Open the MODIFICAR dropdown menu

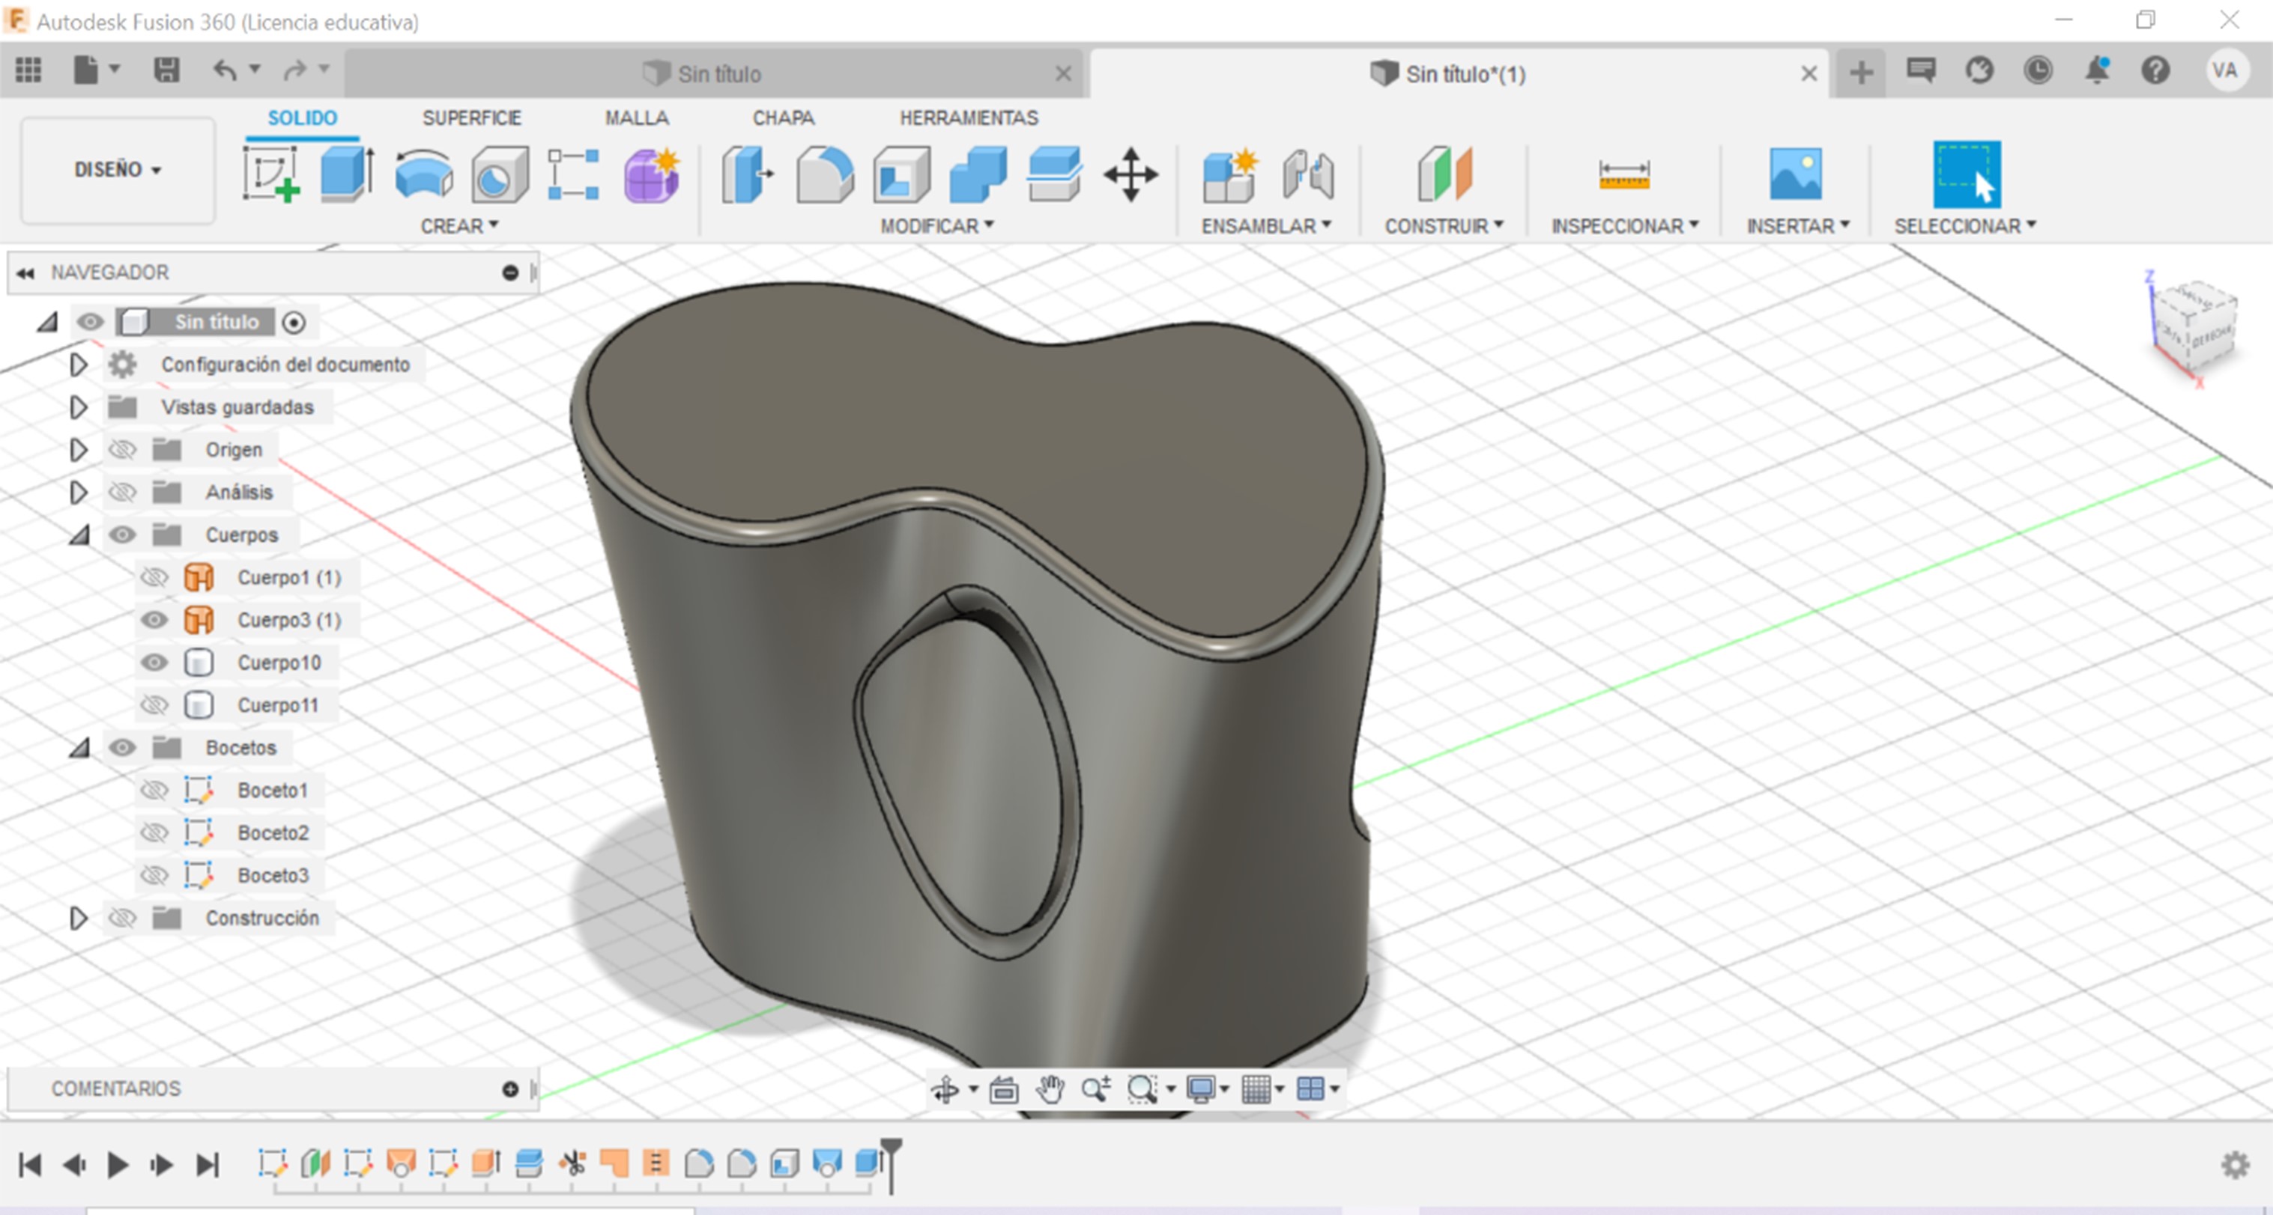pyautogui.click(x=937, y=226)
